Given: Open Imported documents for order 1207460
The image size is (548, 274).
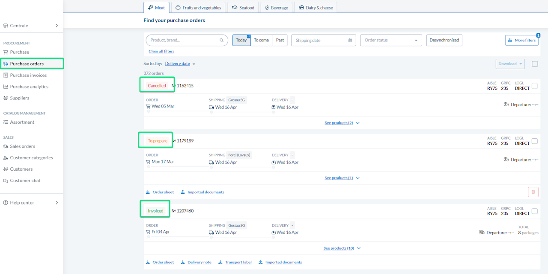Looking at the screenshot, I should (x=280, y=262).
